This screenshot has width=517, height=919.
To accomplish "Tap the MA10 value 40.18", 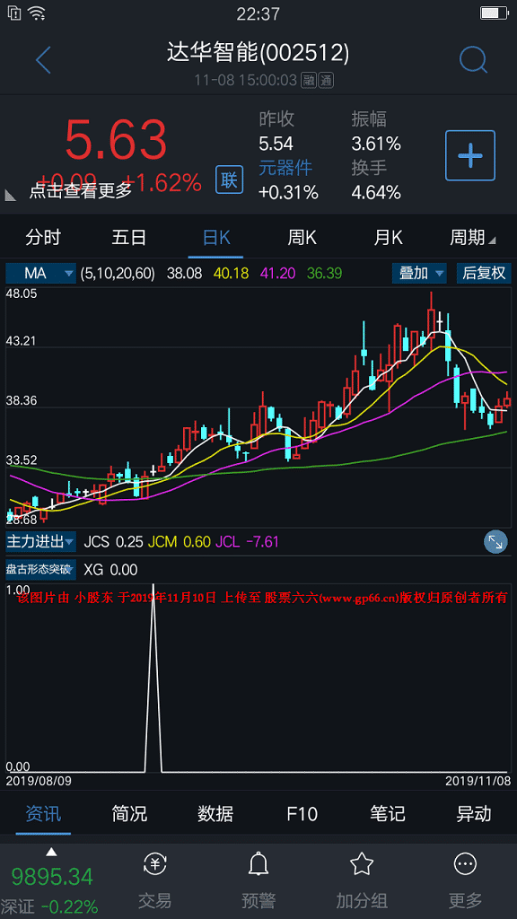I will (x=231, y=273).
